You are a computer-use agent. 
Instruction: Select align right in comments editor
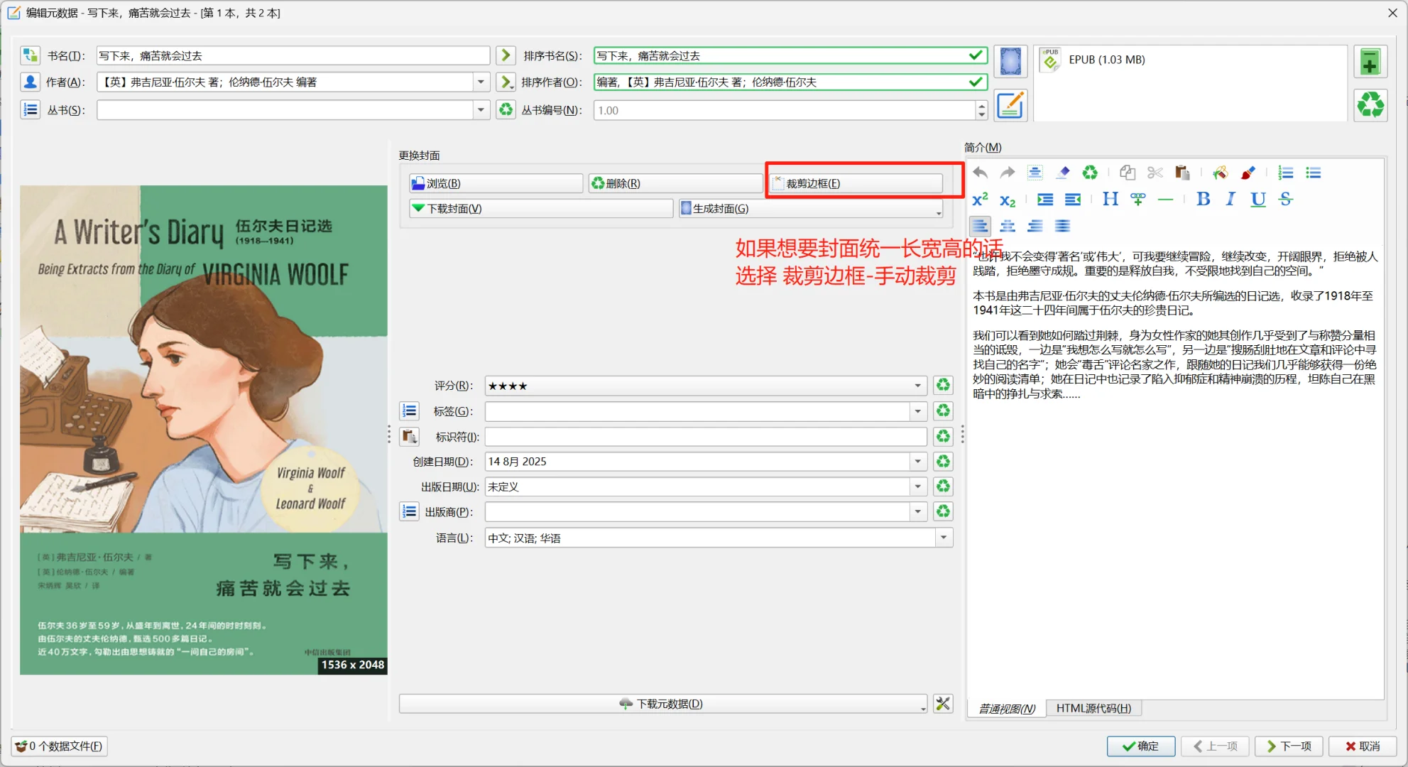point(1035,226)
